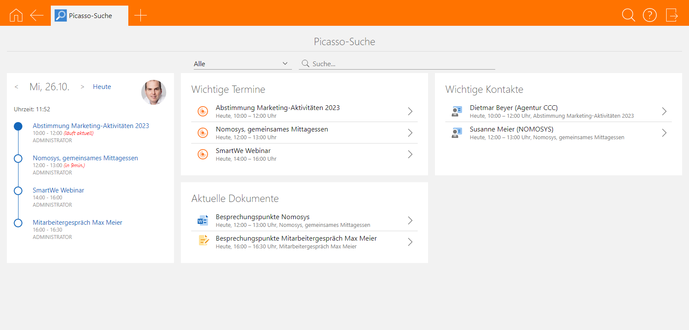
Task: Click timeline marker beside SmartWe Webinar
Action: pos(18,191)
